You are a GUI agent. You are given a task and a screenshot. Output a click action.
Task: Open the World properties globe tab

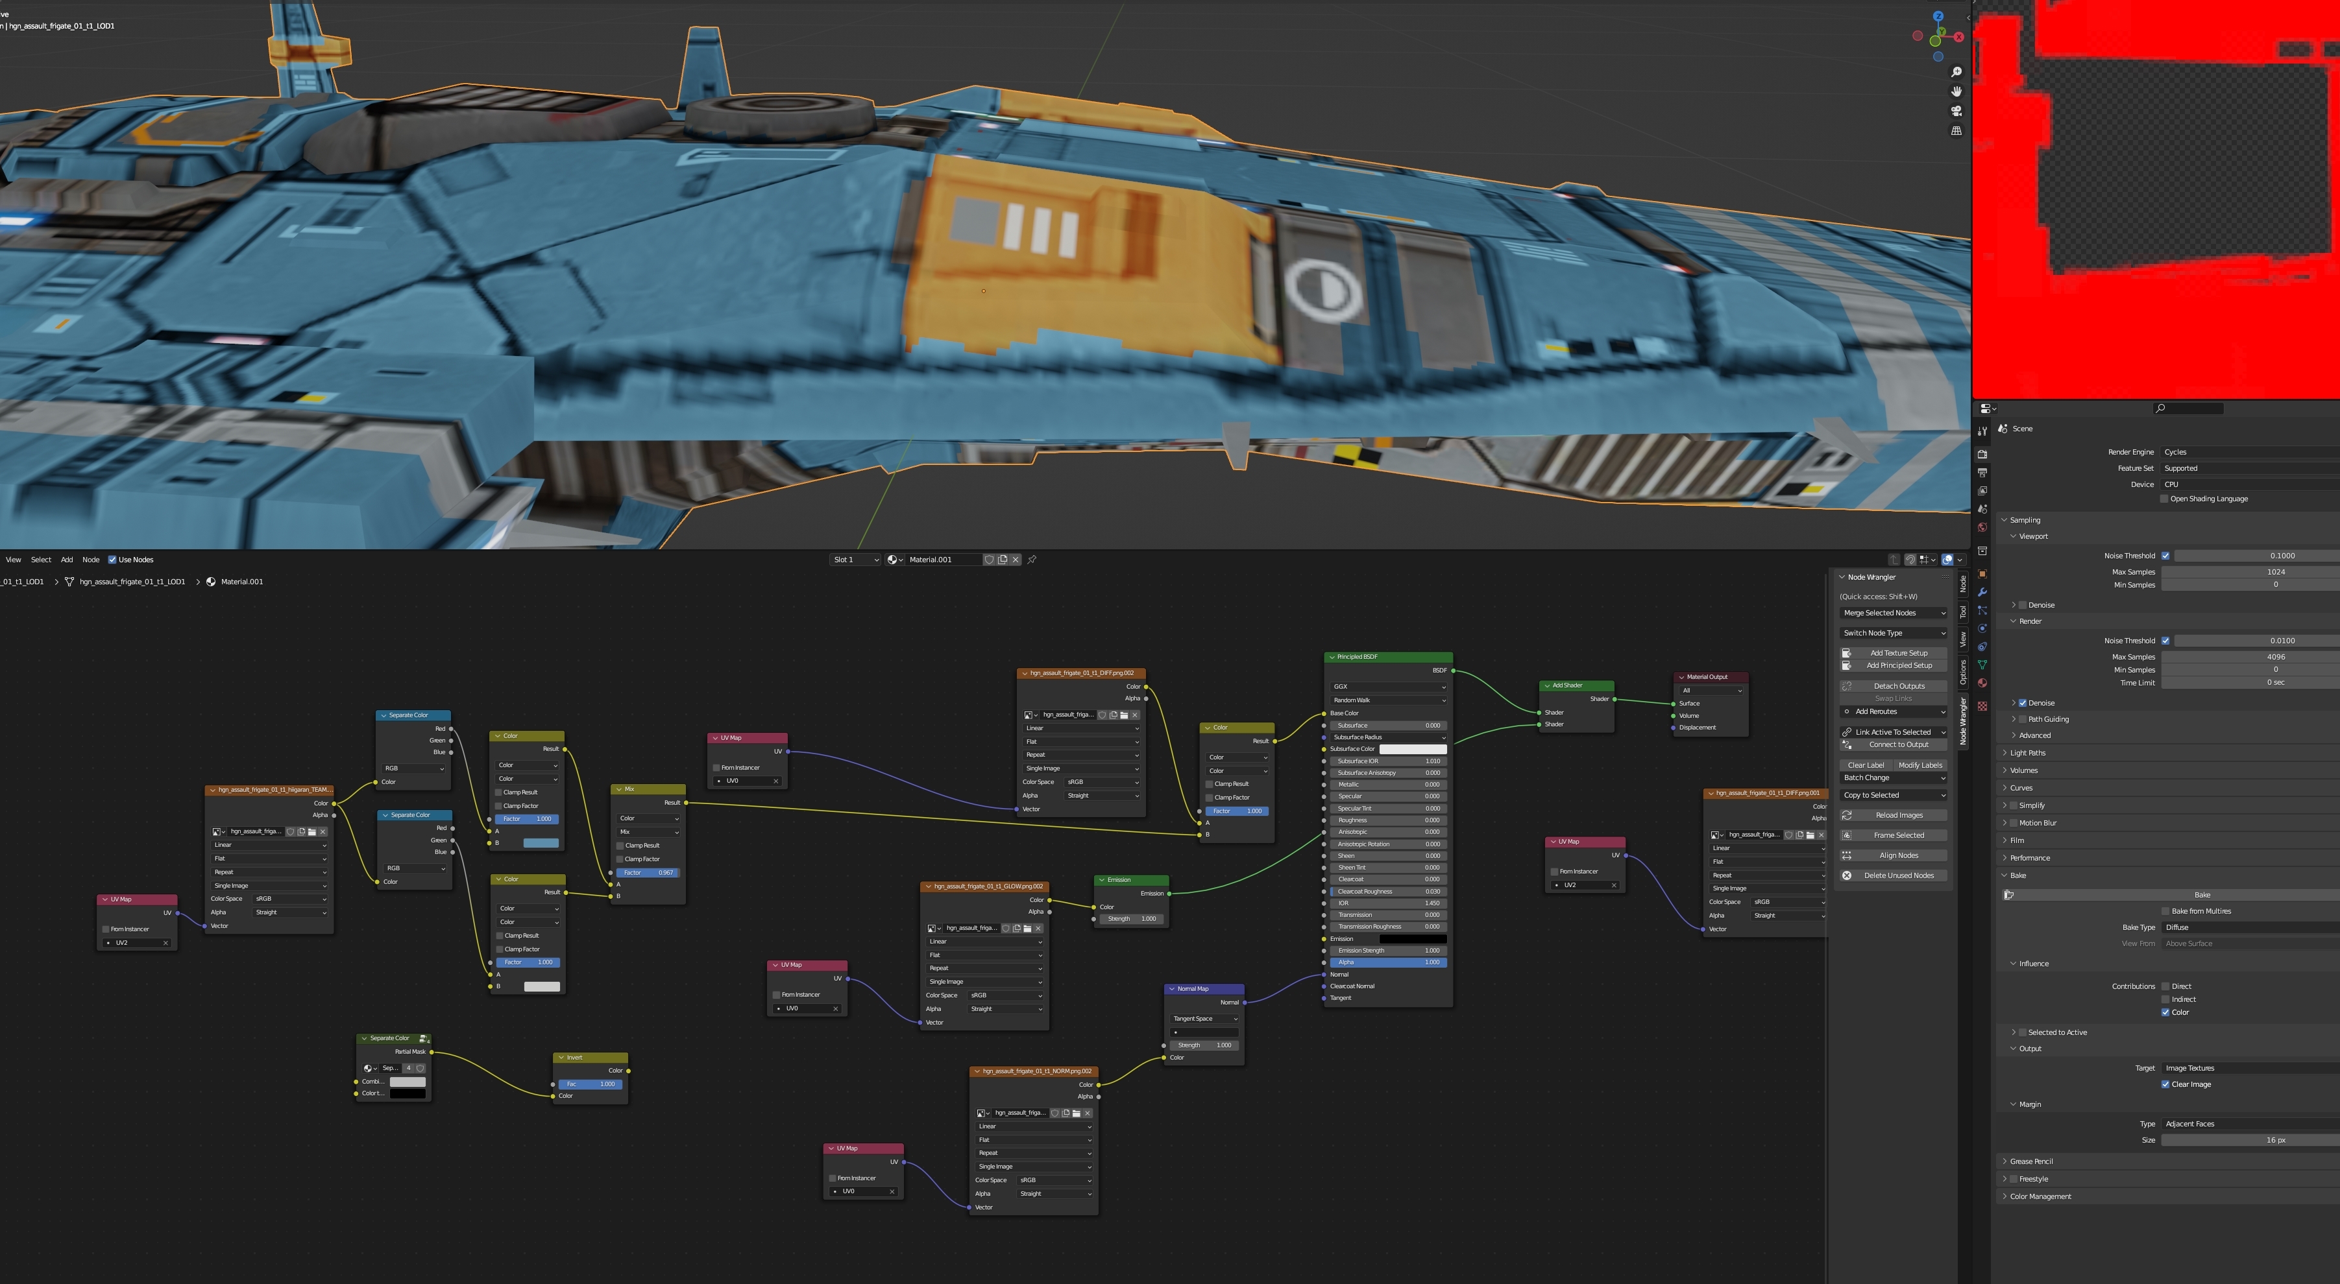pyautogui.click(x=1982, y=528)
